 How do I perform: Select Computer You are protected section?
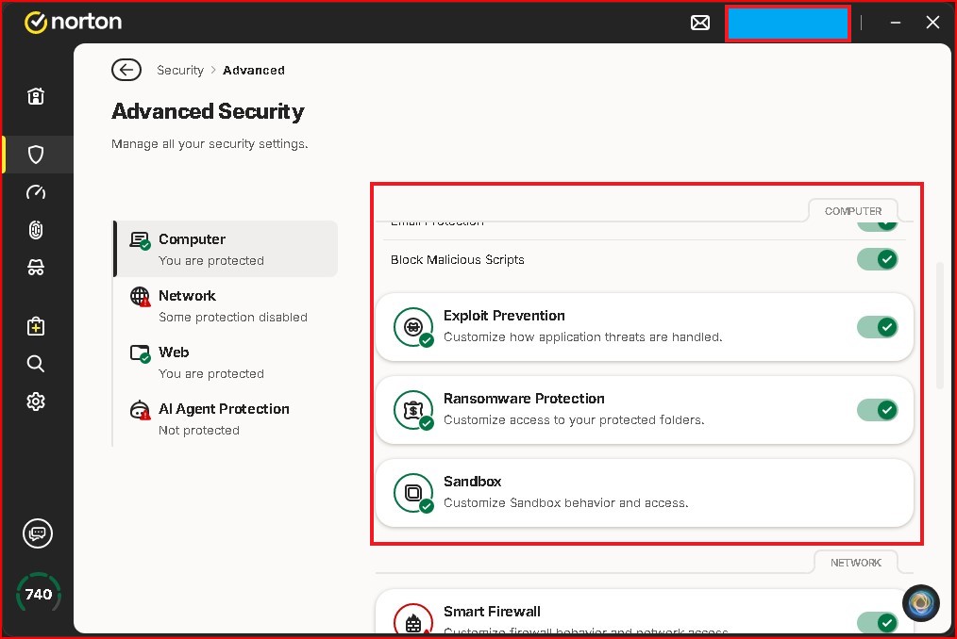tap(226, 249)
